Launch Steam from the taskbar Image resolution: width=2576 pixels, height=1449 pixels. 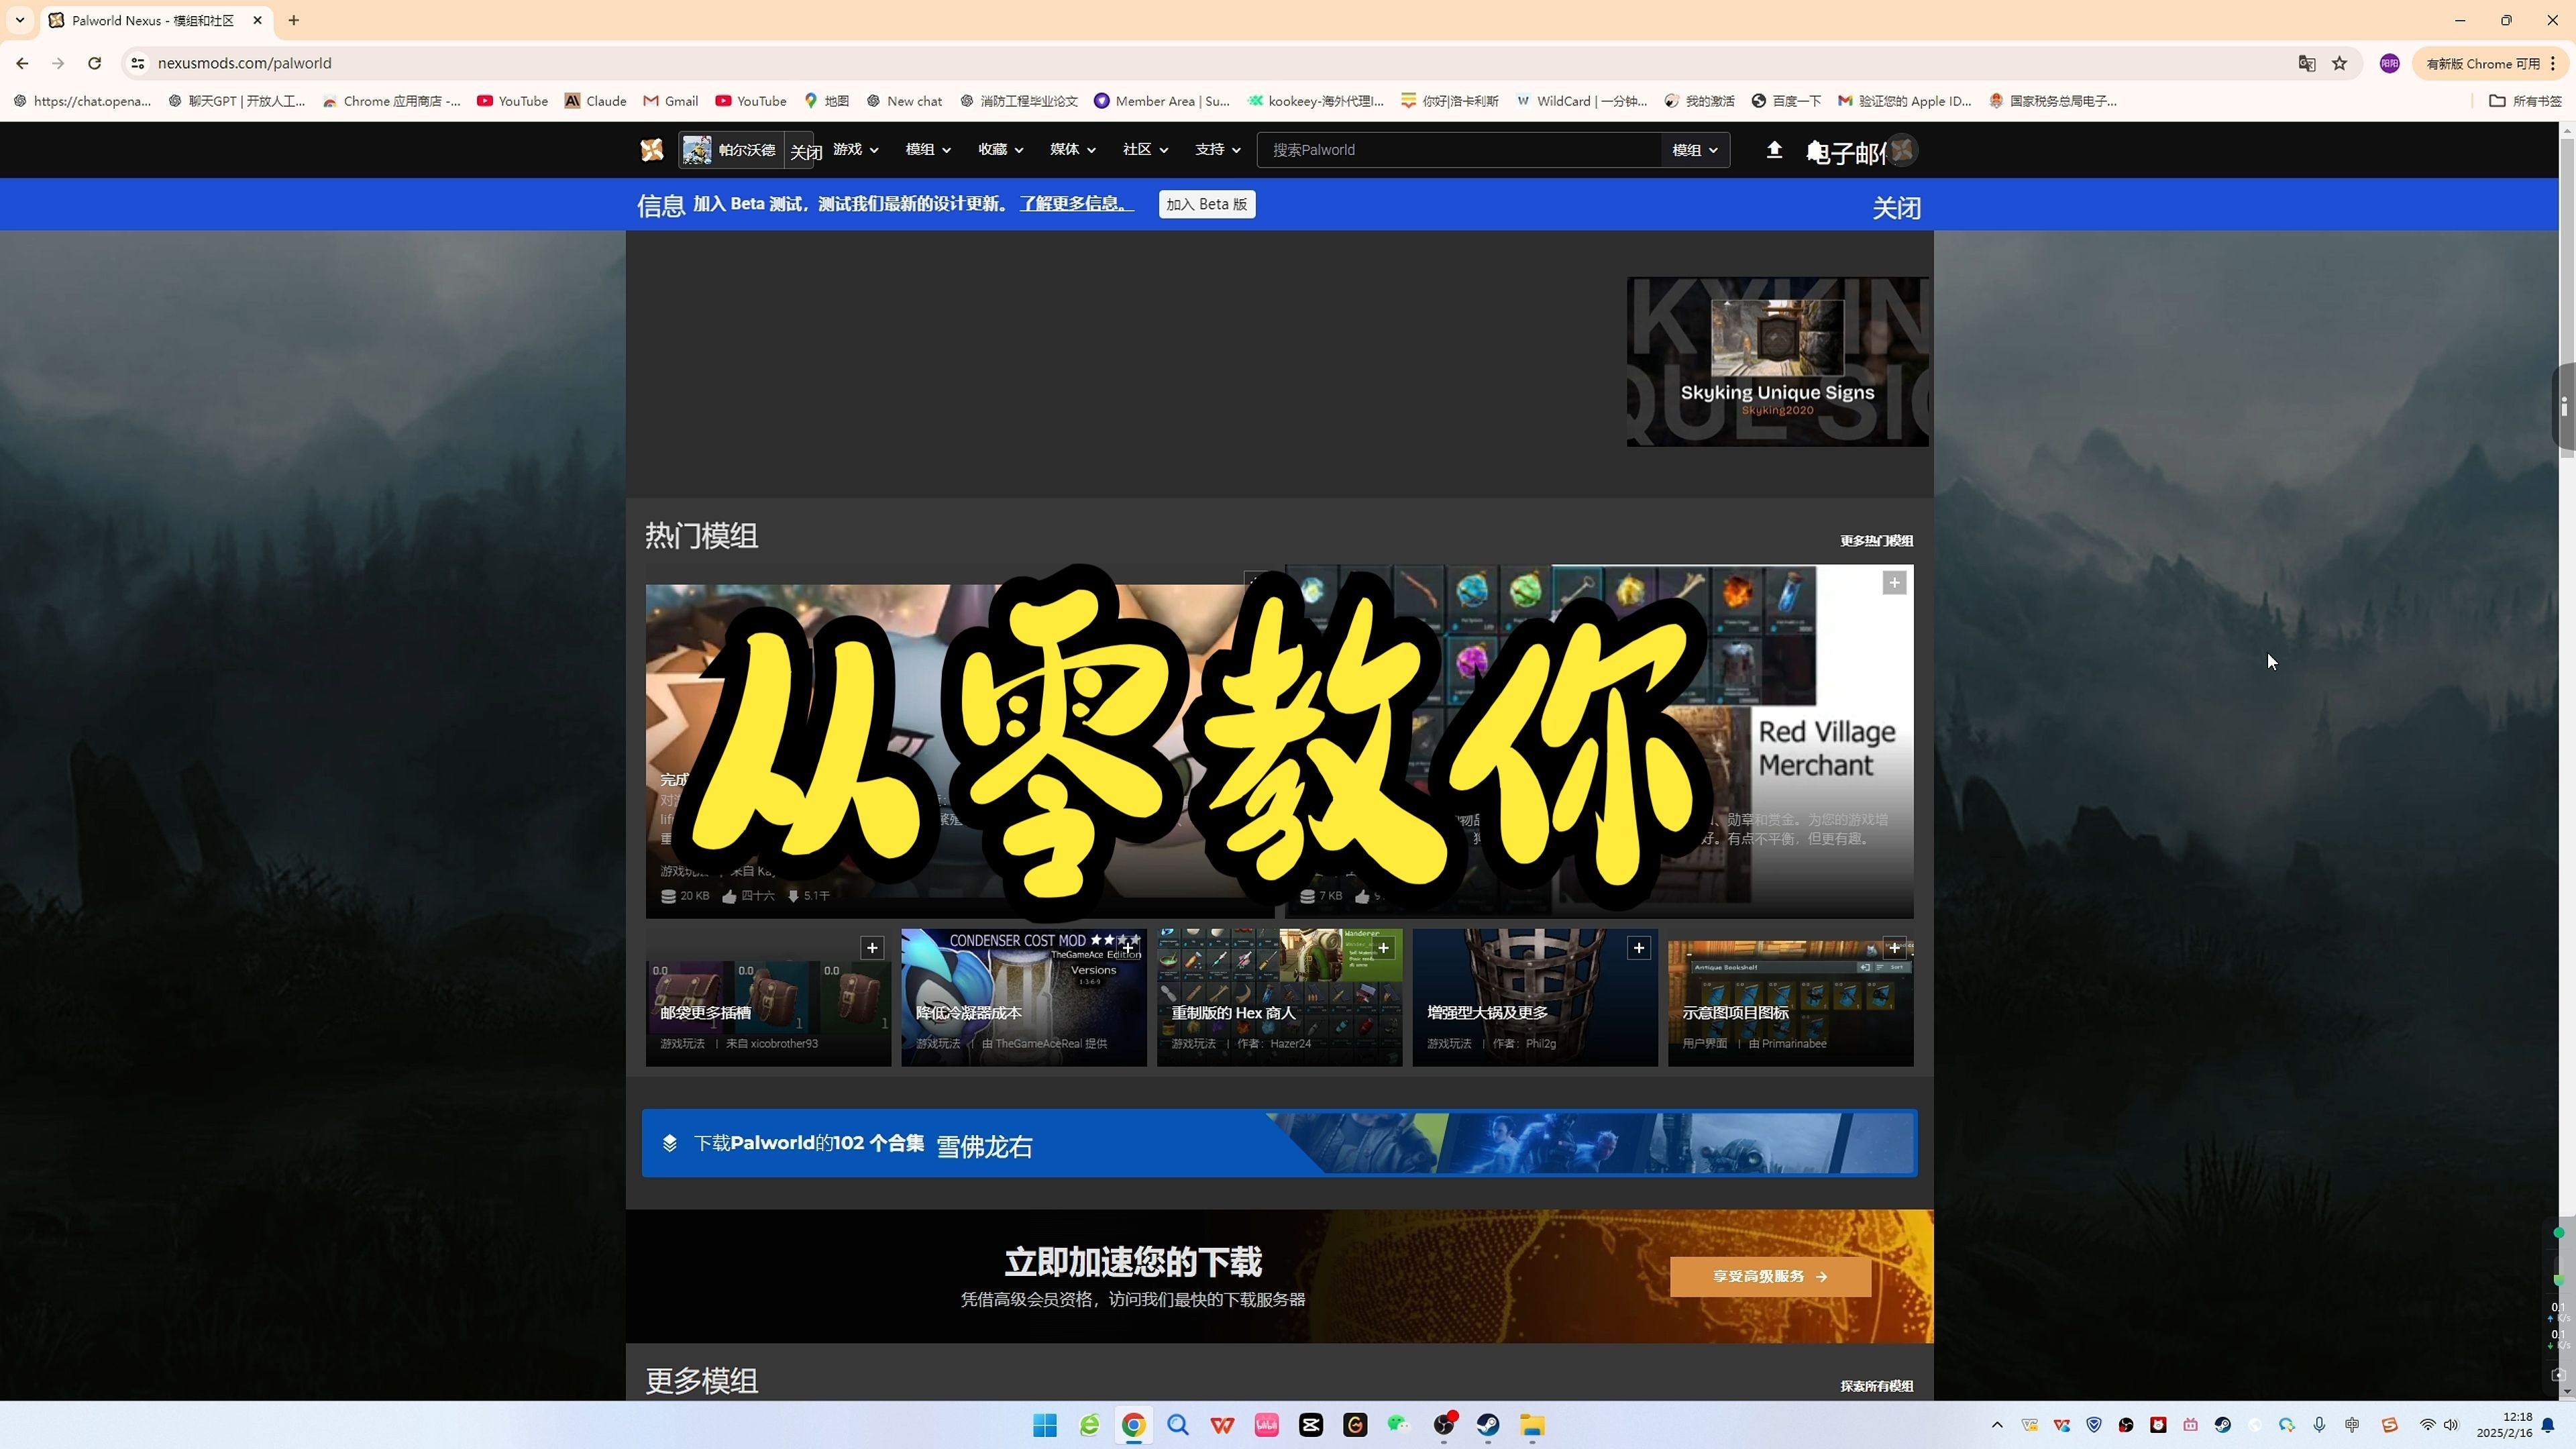point(1487,1425)
